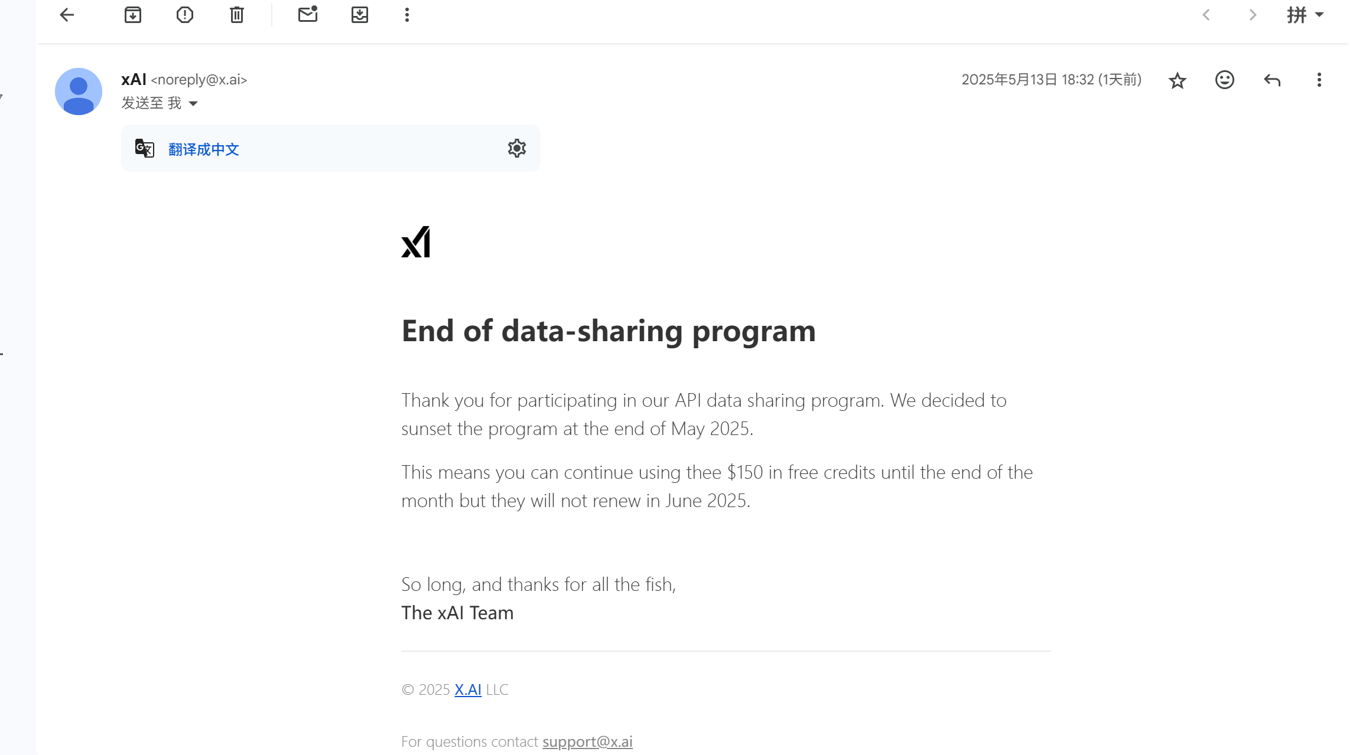Report this email as spam
Image resolution: width=1356 pixels, height=755 pixels.
click(185, 15)
